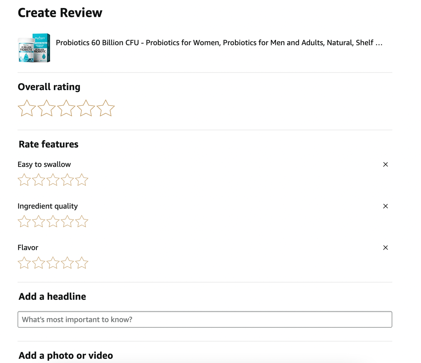Rate Easy to swallow three stars
Viewport: 421px width, 363px height.
point(53,180)
